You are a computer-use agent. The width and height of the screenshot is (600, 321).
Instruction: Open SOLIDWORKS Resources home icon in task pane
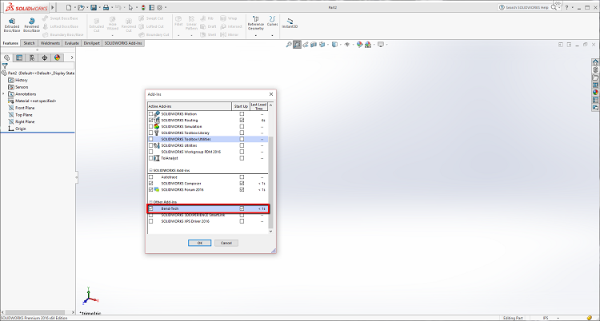595,62
